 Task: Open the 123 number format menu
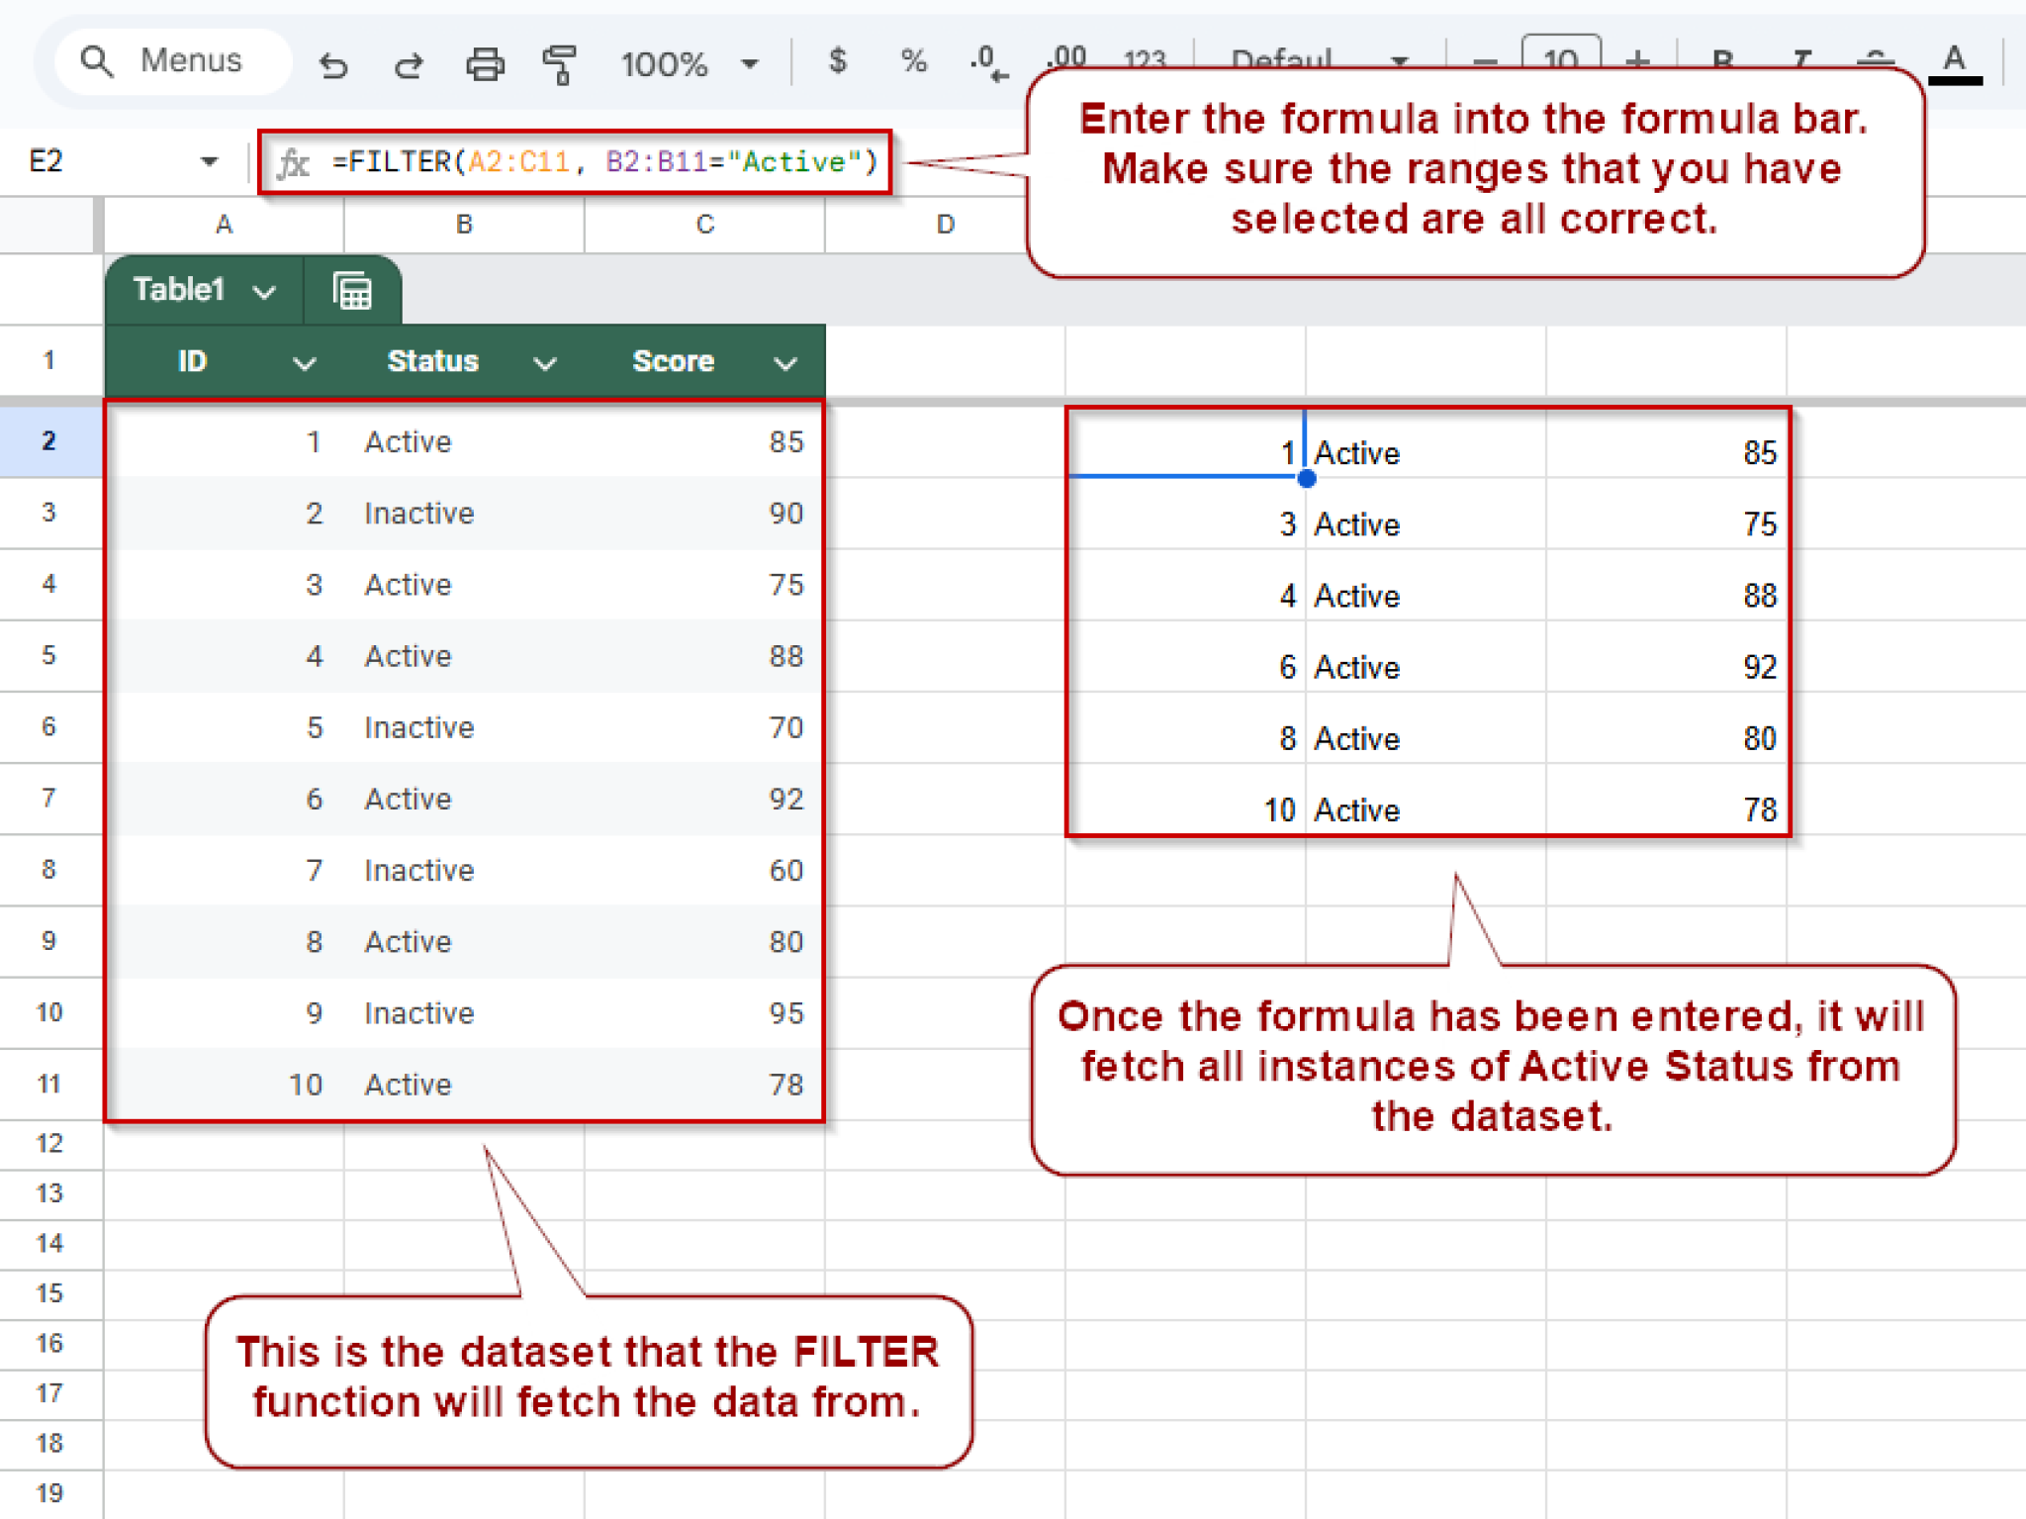pyautogui.click(x=1145, y=59)
